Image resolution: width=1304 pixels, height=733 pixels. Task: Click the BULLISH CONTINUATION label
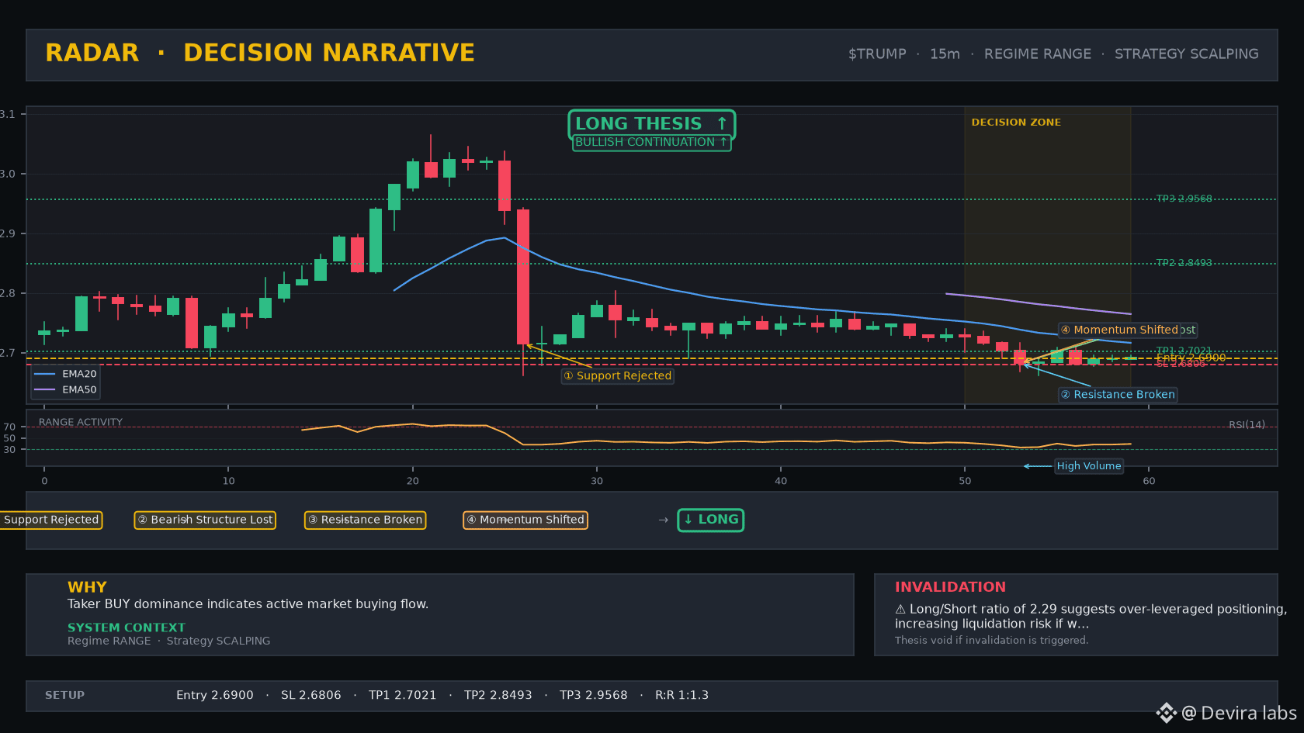click(651, 143)
